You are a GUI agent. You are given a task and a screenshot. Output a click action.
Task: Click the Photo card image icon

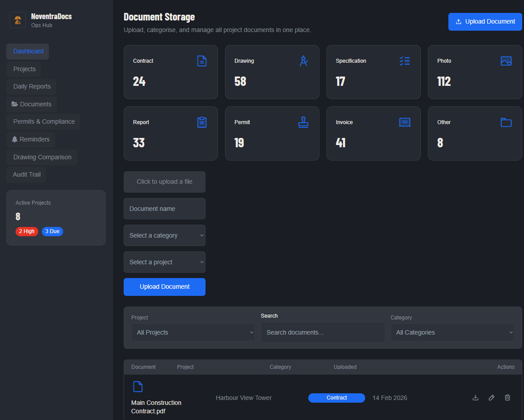(506, 61)
